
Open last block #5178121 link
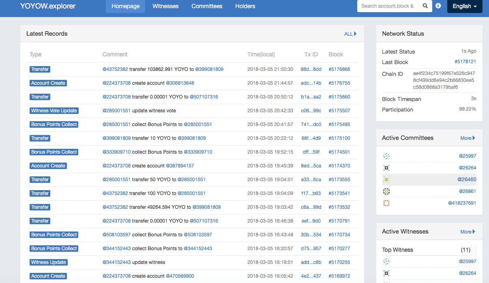(465, 62)
